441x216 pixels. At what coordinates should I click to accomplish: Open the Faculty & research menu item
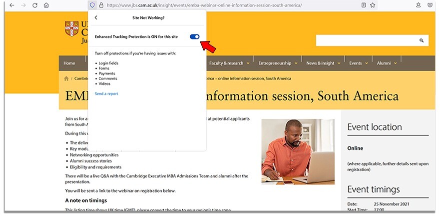226,63
